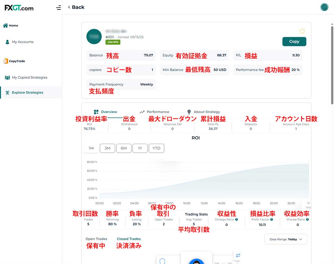Select the 3M time range
This screenshot has height=264, width=334.
pos(107,148)
